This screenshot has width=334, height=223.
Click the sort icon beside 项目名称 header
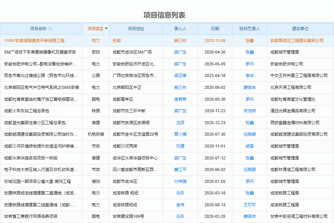pyautogui.click(x=51, y=29)
